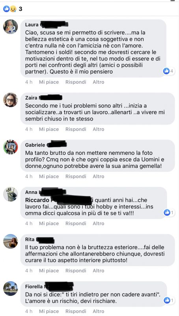Open Rita's profile picture

coord(11,241)
